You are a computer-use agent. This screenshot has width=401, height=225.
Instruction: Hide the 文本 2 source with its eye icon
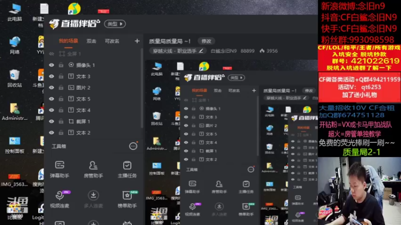[52, 132]
